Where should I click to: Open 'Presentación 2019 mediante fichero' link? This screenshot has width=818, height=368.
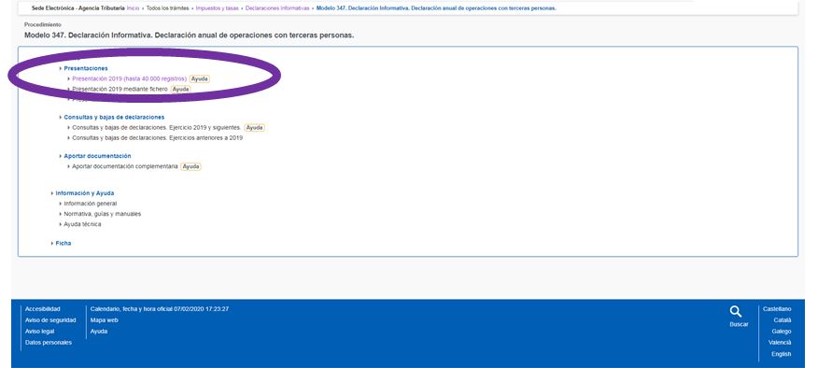click(120, 90)
